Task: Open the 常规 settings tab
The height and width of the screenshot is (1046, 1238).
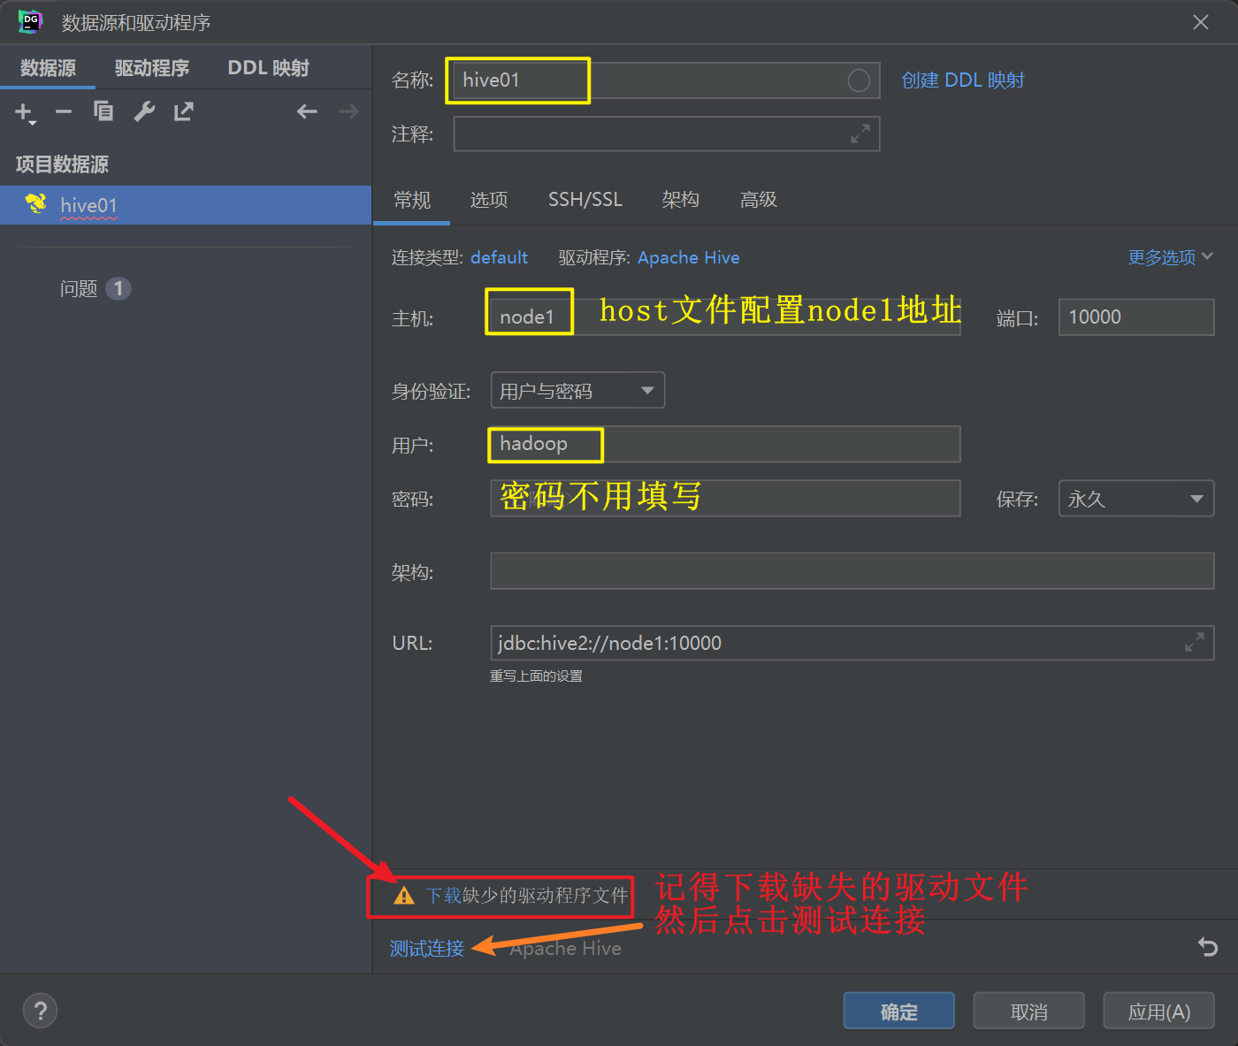Action: (x=412, y=200)
